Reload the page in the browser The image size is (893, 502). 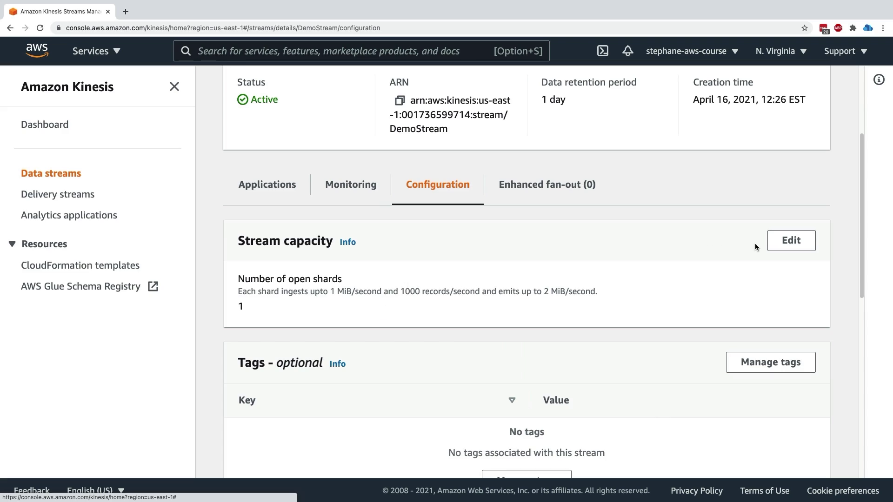pyautogui.click(x=40, y=28)
